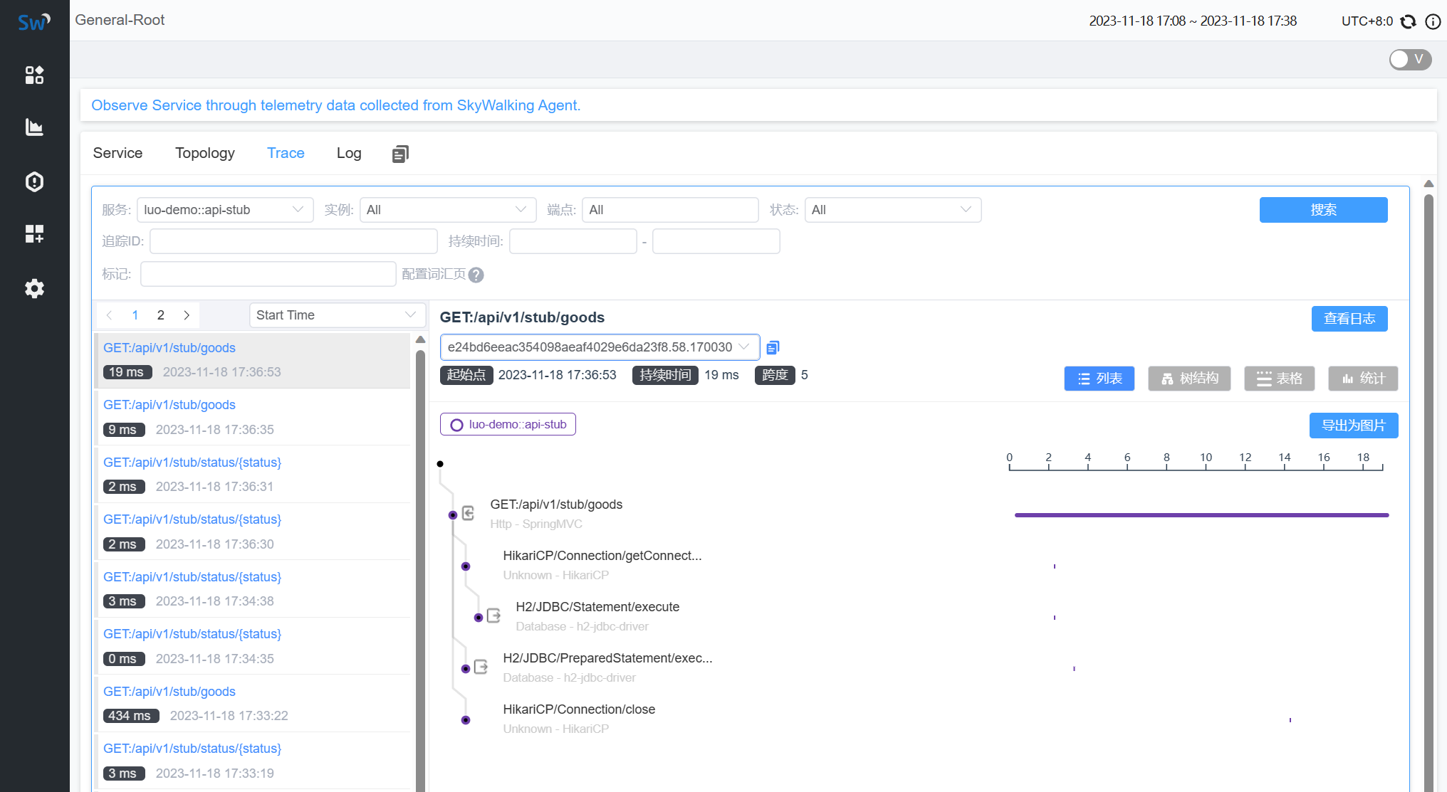
Task: Select the 列表 list view button
Action: [1099, 379]
